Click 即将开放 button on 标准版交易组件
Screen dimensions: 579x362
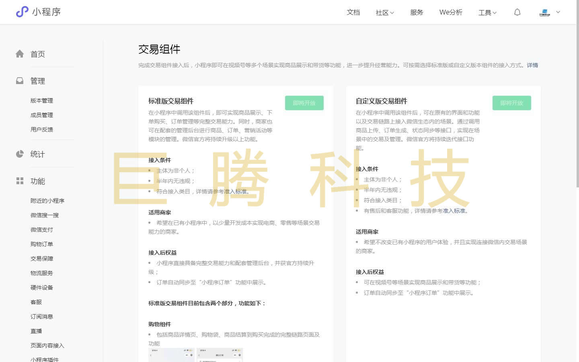[304, 103]
